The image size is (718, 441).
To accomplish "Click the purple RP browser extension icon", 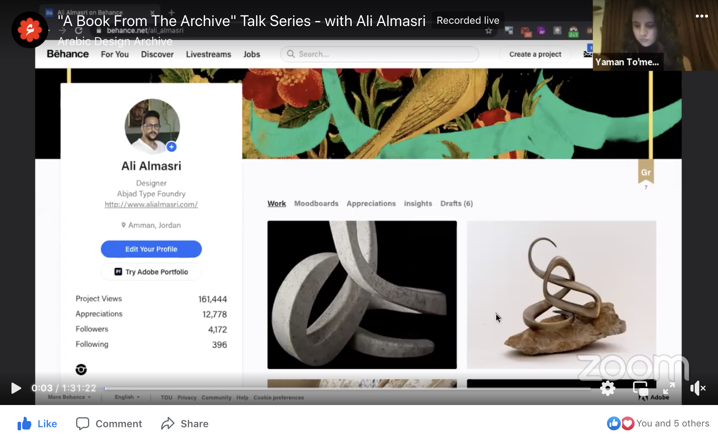I will coord(542,31).
